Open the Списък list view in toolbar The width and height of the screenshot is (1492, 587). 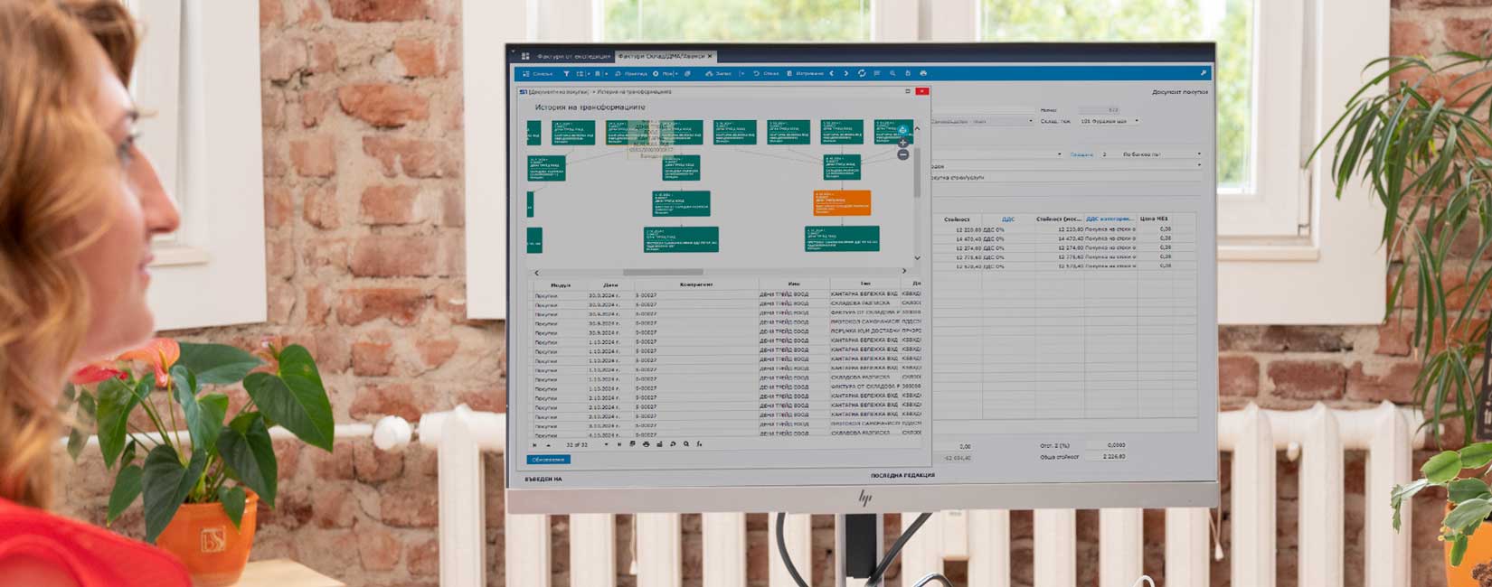[x=539, y=73]
